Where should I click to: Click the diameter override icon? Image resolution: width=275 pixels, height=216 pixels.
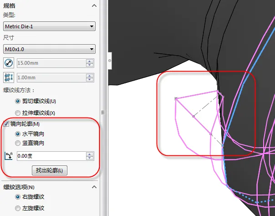click(x=9, y=63)
